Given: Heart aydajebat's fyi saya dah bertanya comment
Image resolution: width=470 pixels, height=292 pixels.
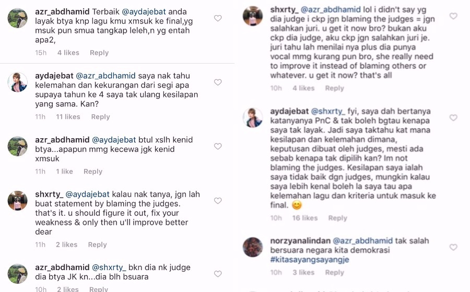Looking at the screenshot, I should (x=453, y=117).
